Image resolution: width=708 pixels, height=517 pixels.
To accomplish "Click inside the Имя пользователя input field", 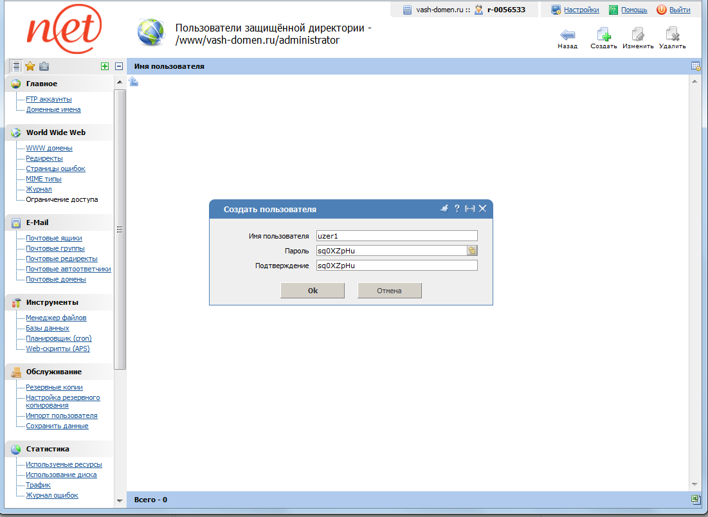I will [396, 235].
